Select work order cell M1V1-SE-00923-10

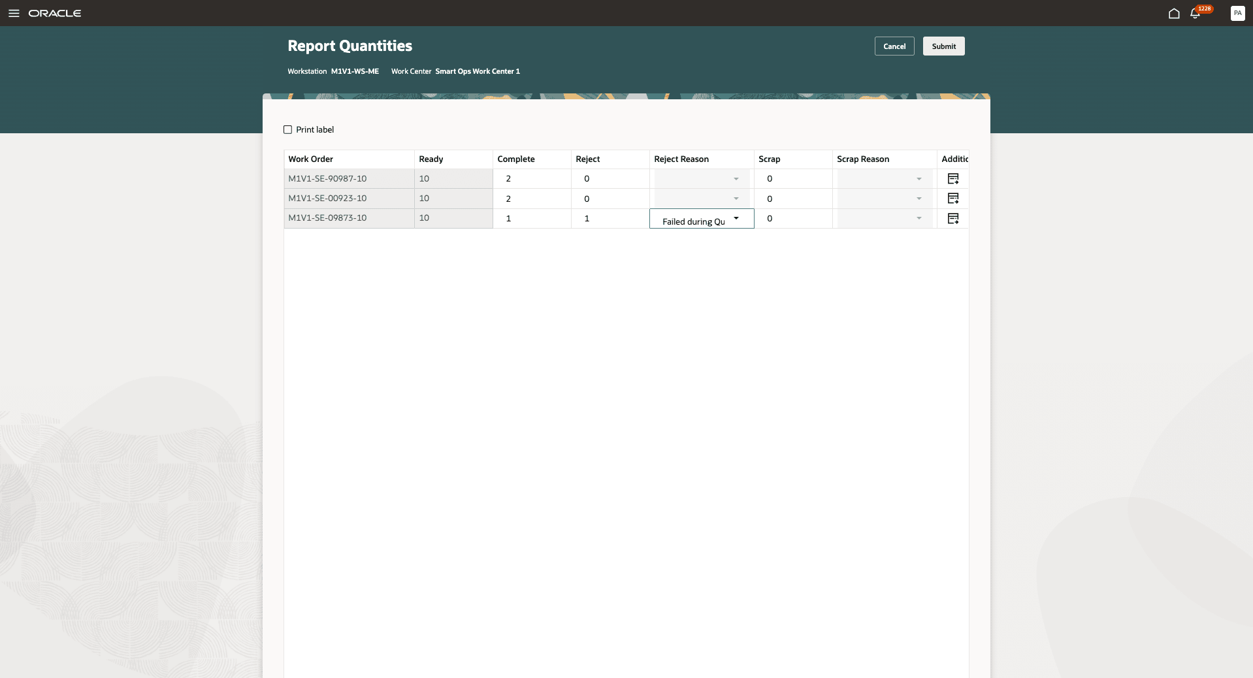coord(349,199)
